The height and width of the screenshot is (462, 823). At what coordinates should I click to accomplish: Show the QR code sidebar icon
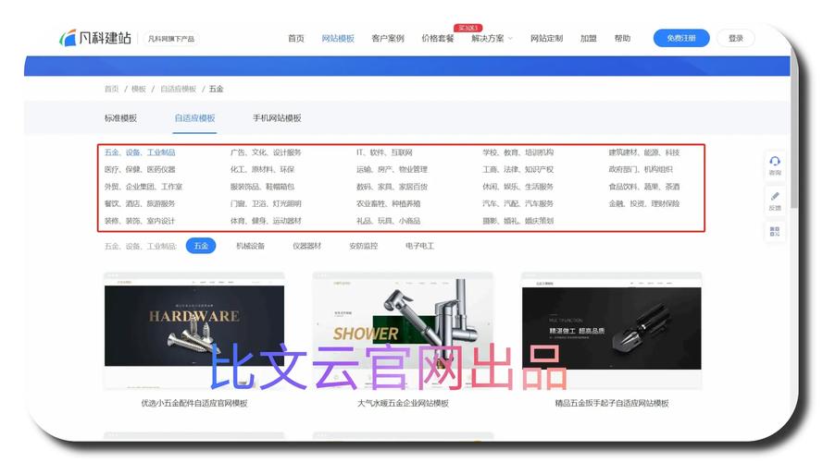[x=775, y=231]
